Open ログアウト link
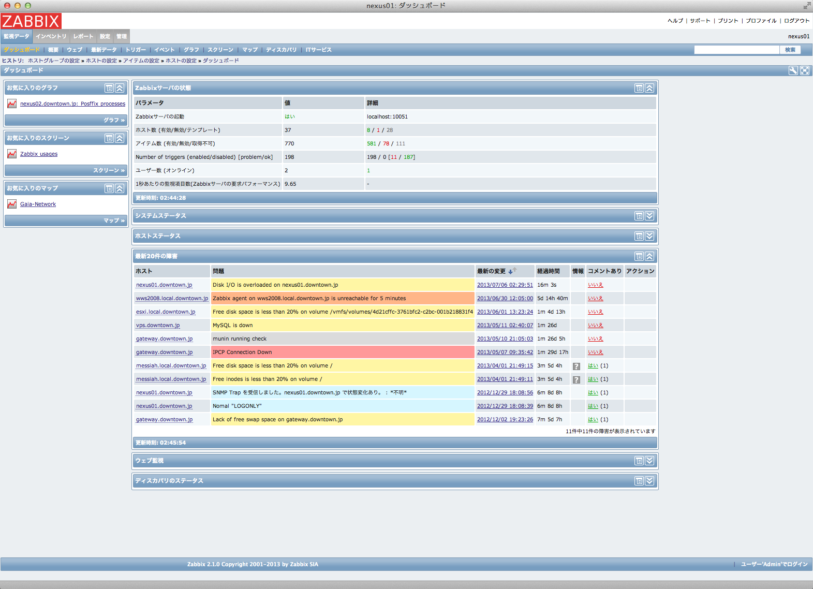The image size is (813, 589). pyautogui.click(x=797, y=21)
